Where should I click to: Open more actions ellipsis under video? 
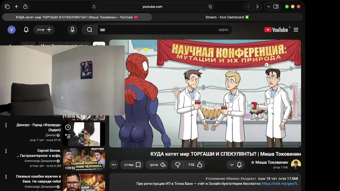pos(114,165)
